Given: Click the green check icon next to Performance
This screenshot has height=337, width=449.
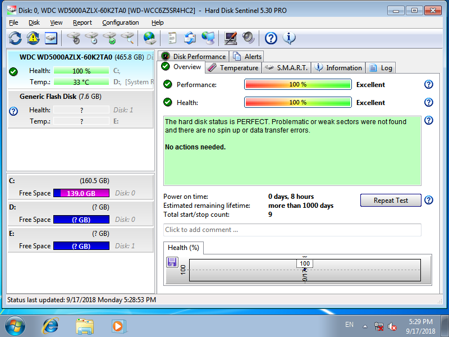Looking at the screenshot, I should (x=167, y=84).
